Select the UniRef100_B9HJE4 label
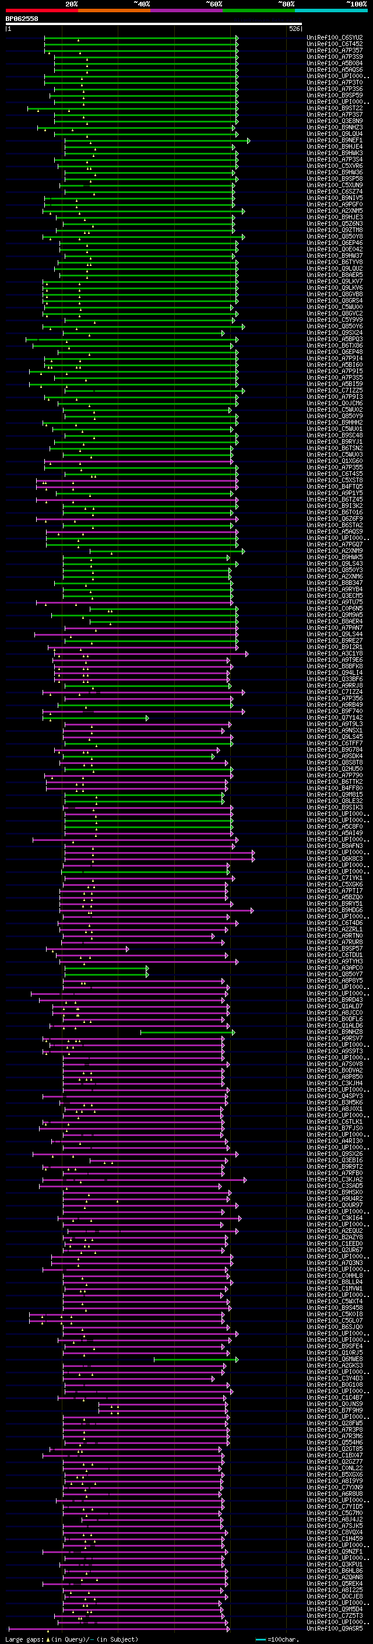373x1644 pixels. pyautogui.click(x=335, y=147)
